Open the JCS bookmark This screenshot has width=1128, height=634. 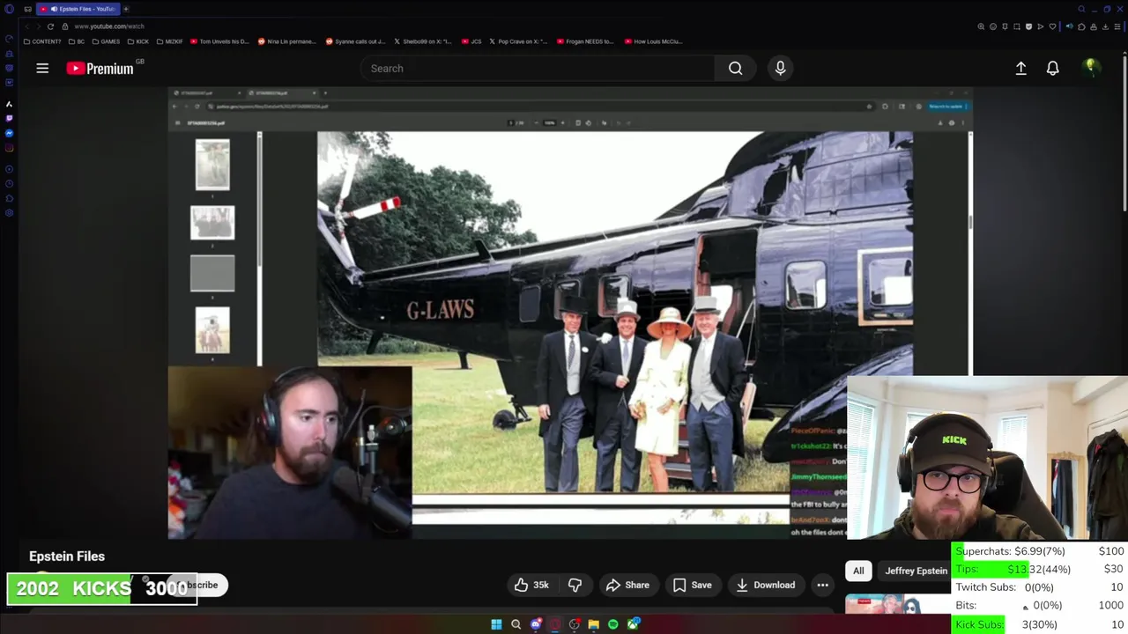click(472, 41)
